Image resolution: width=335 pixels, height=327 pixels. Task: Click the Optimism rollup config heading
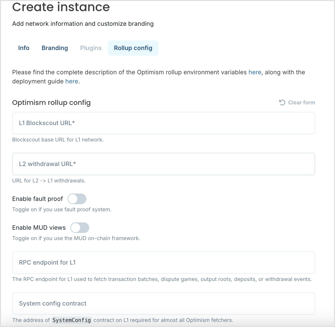[x=51, y=103]
